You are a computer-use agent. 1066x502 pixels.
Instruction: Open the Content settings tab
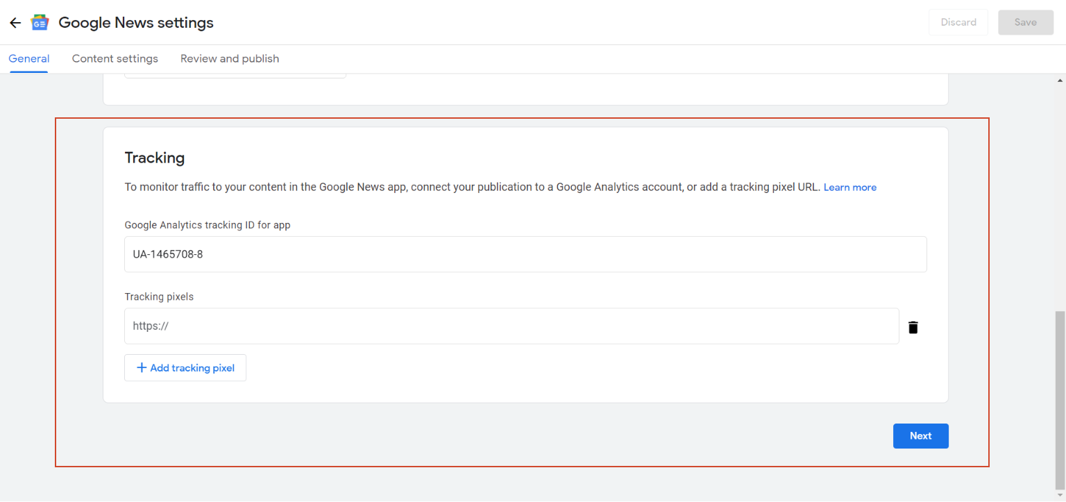click(115, 59)
